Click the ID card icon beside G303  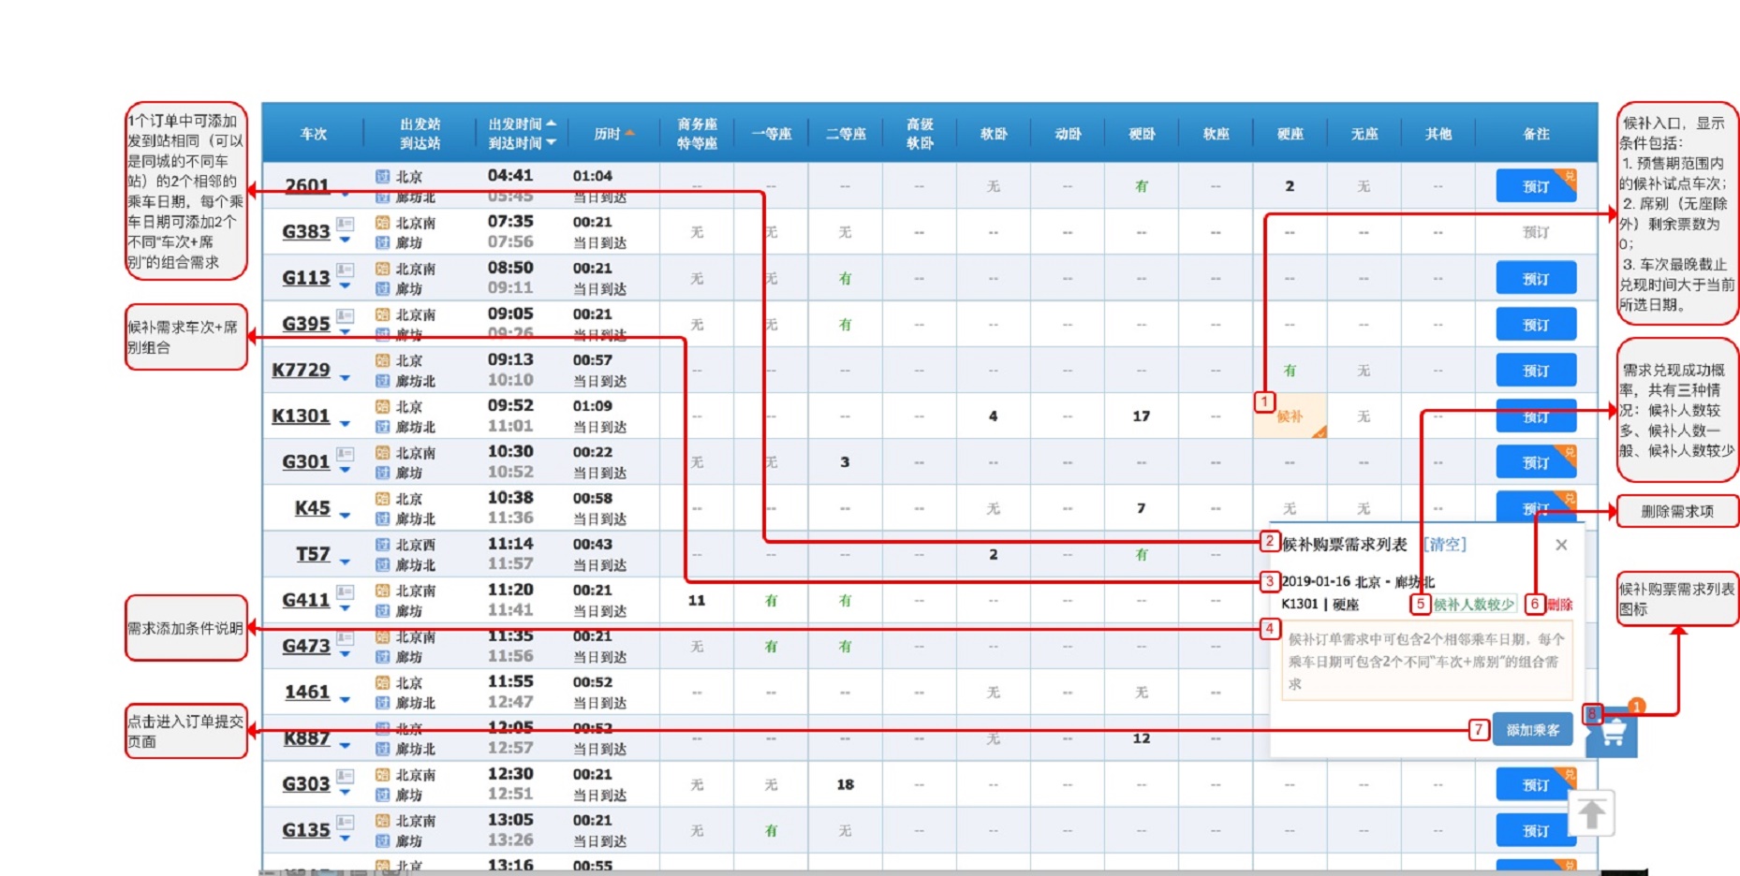(x=345, y=776)
